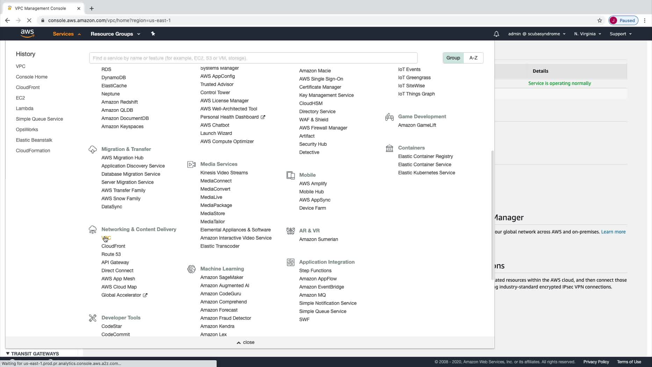Click the Paused profile avatar
652x367 pixels.
pos(624,20)
